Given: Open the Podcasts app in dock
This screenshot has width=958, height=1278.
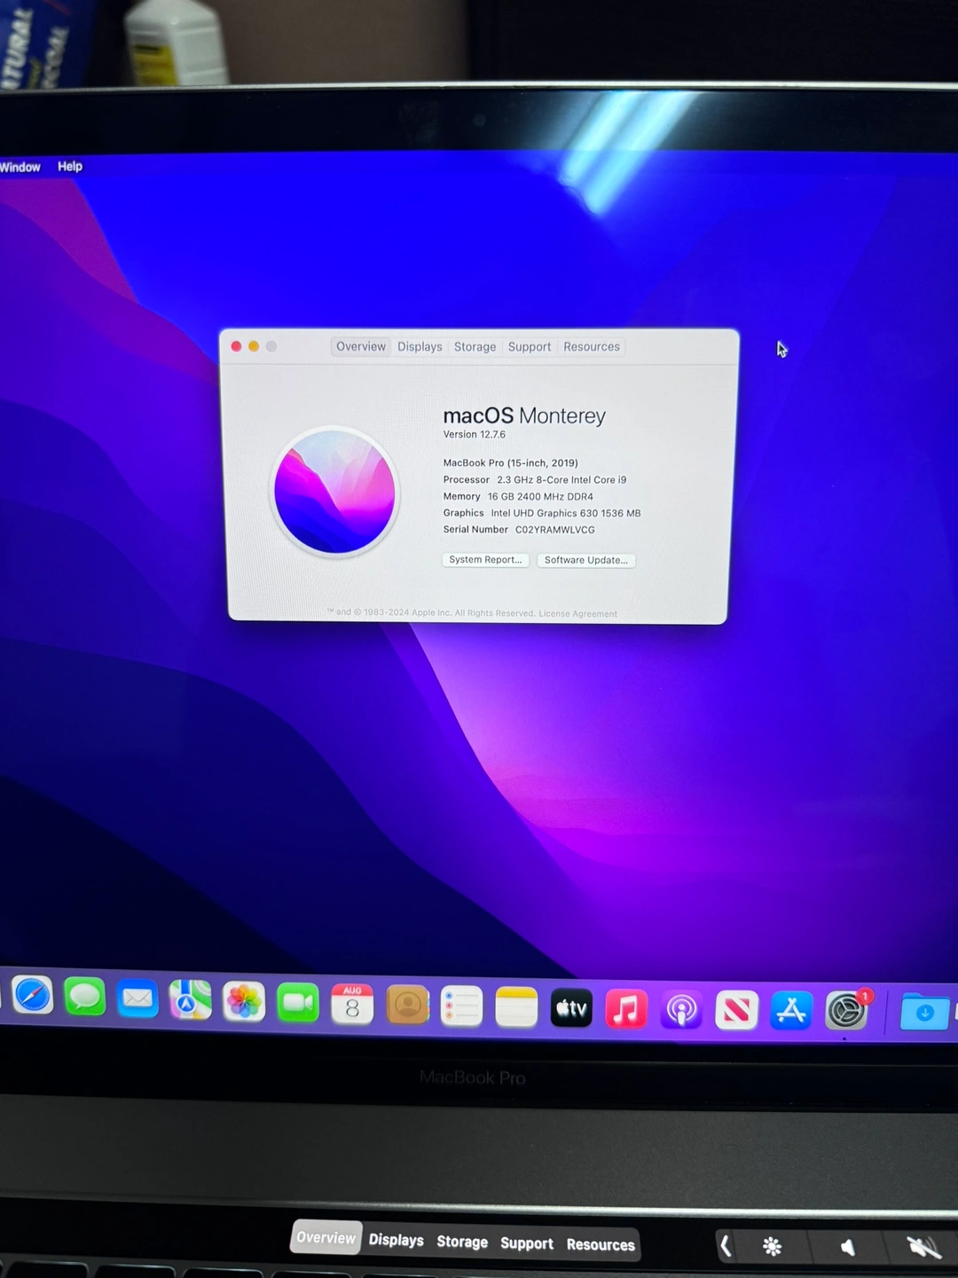Looking at the screenshot, I should pos(681,1010).
